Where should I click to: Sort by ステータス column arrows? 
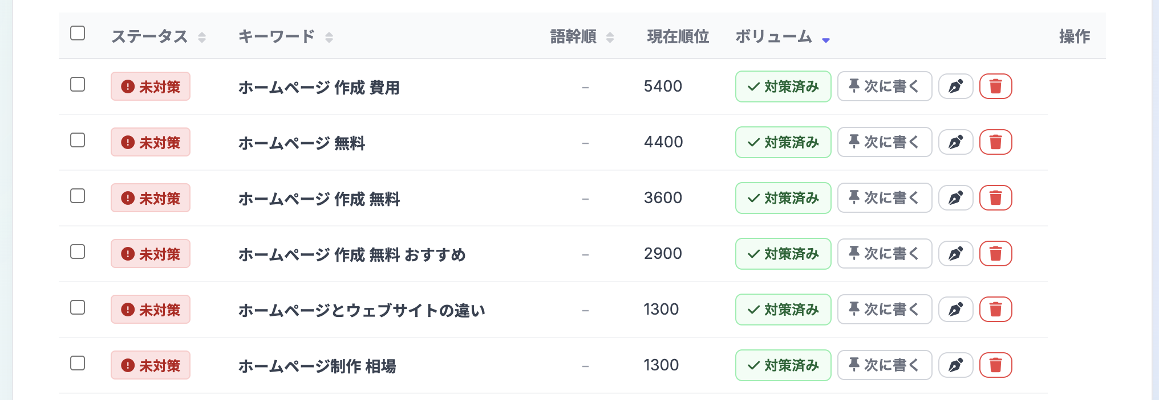coord(201,38)
